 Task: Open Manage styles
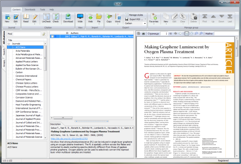[x=134, y=15]
